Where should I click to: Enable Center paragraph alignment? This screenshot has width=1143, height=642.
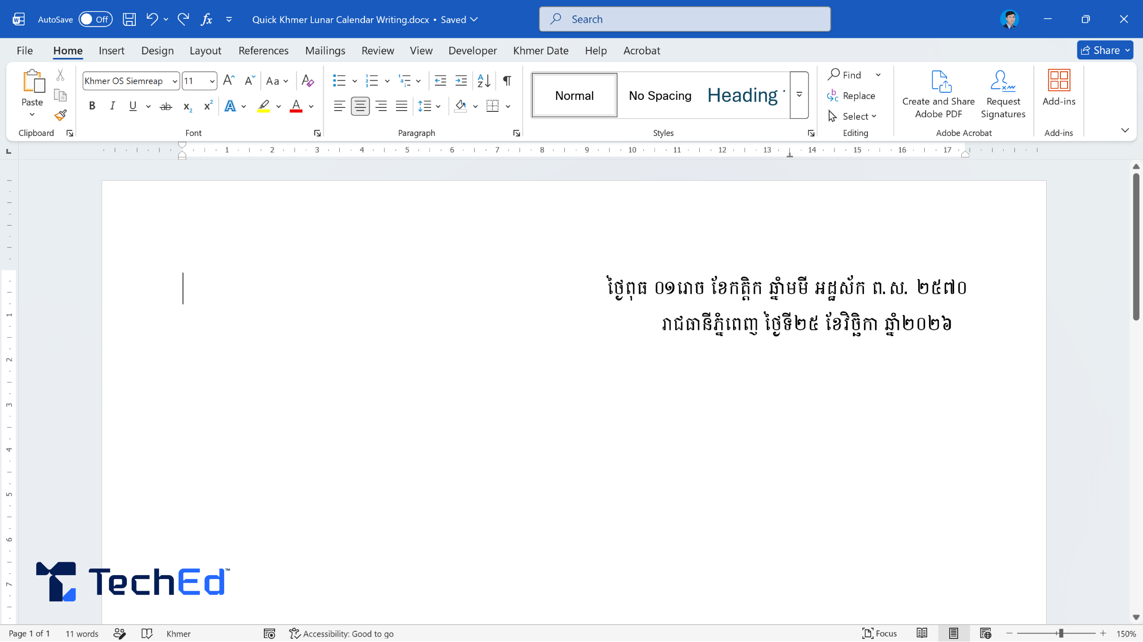coord(360,106)
